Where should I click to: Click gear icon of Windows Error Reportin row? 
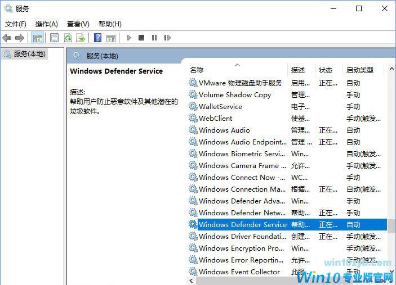point(193,260)
